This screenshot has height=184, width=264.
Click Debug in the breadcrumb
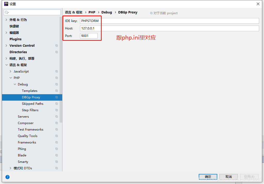(x=107, y=12)
